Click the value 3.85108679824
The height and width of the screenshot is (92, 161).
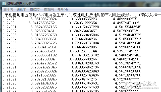[44, 19]
